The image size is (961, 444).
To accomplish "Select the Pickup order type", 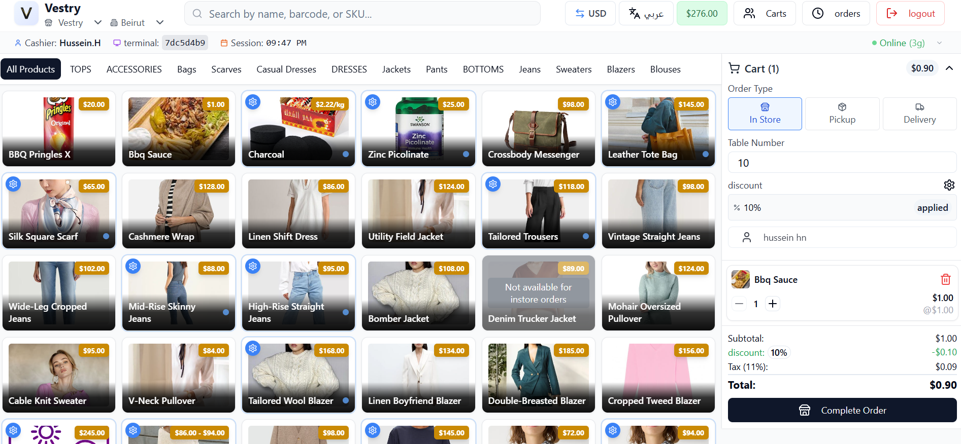I will (842, 114).
